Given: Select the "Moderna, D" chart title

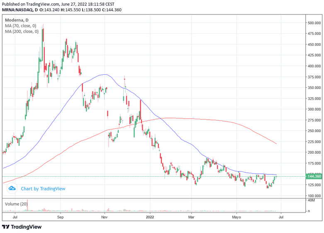Looking at the screenshot, I should (x=17, y=20).
